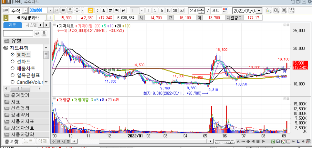
Task: Click the left arrow icon beside L
Action: pos(293,142)
